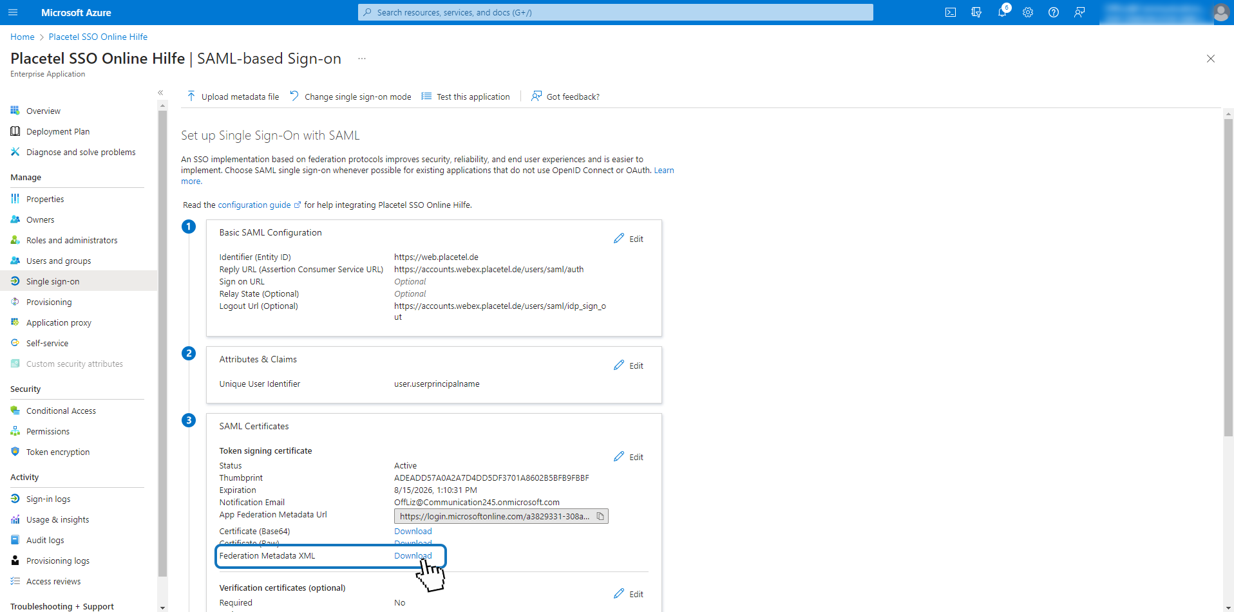Click the Overview grid icon
Image resolution: width=1234 pixels, height=612 pixels.
[x=15, y=110]
